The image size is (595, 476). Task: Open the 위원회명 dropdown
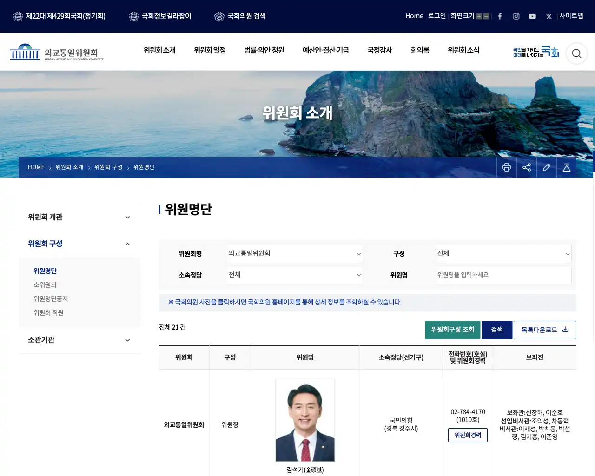(x=295, y=254)
